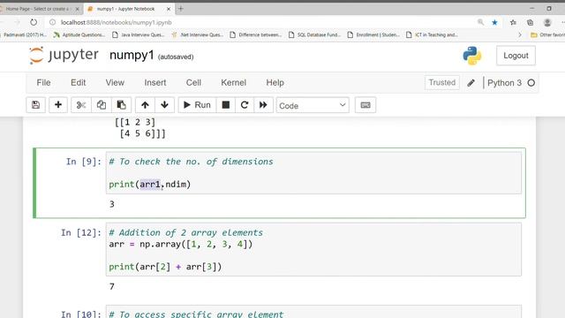Image resolution: width=565 pixels, height=318 pixels.
Task: Open the .Net Interview Ques bookmark
Action: (x=198, y=35)
